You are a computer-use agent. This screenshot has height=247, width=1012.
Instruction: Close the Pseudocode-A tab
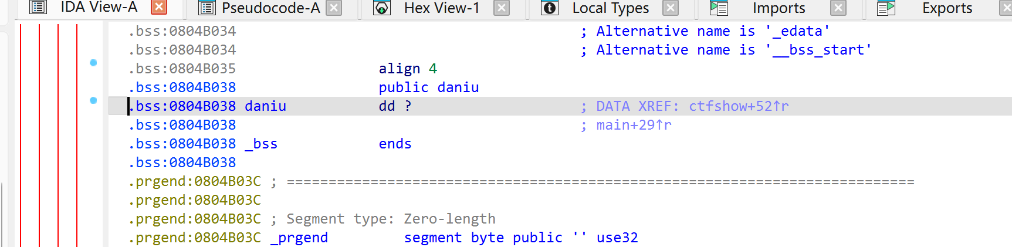(x=334, y=8)
